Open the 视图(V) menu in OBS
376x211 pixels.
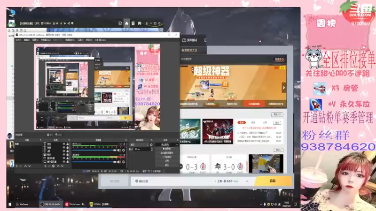[35, 40]
